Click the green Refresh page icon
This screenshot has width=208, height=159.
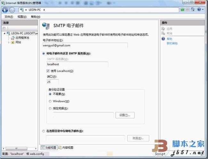pyautogui.click(x=182, y=10)
